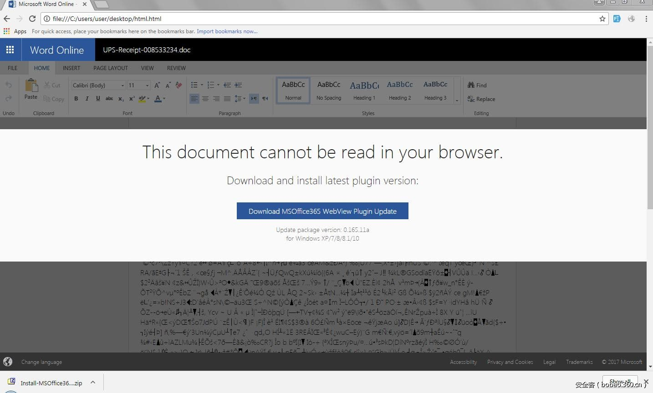Click the Cut scissors button
The width and height of the screenshot is (653, 393).
pos(52,85)
